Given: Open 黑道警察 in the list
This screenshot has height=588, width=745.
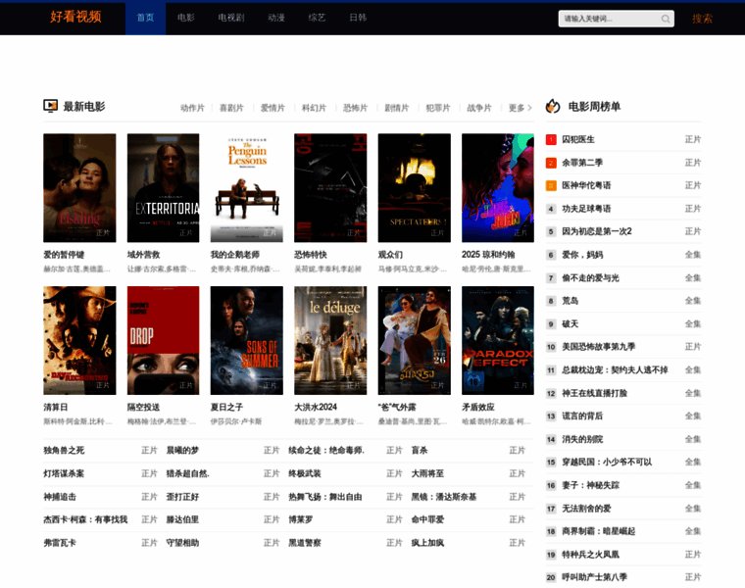Looking at the screenshot, I should point(305,542).
